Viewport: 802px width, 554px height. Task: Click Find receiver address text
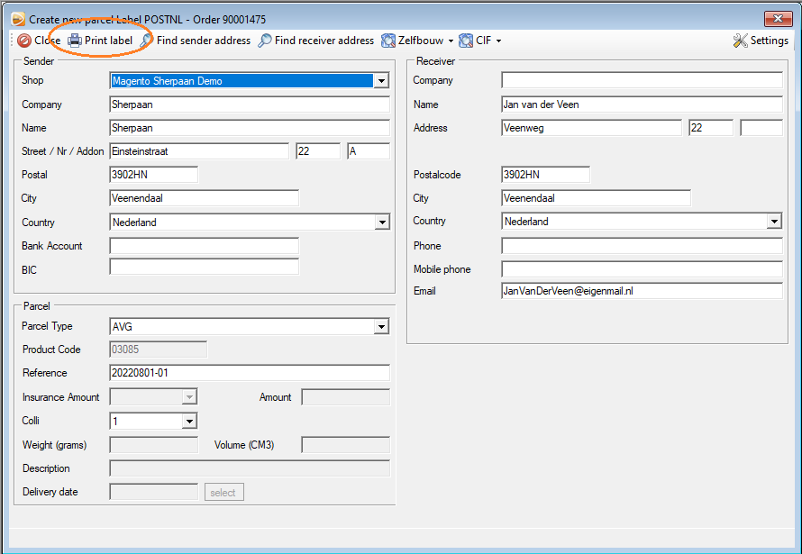[x=324, y=41]
